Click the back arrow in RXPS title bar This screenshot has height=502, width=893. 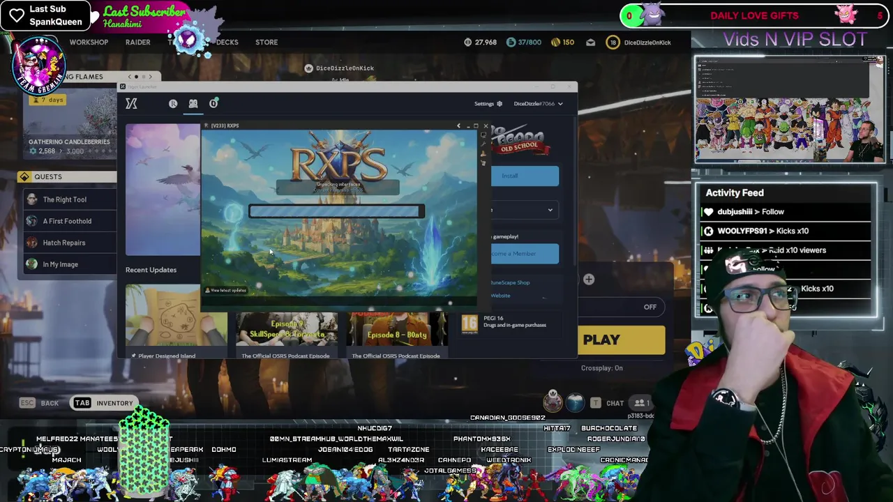pyautogui.click(x=458, y=126)
